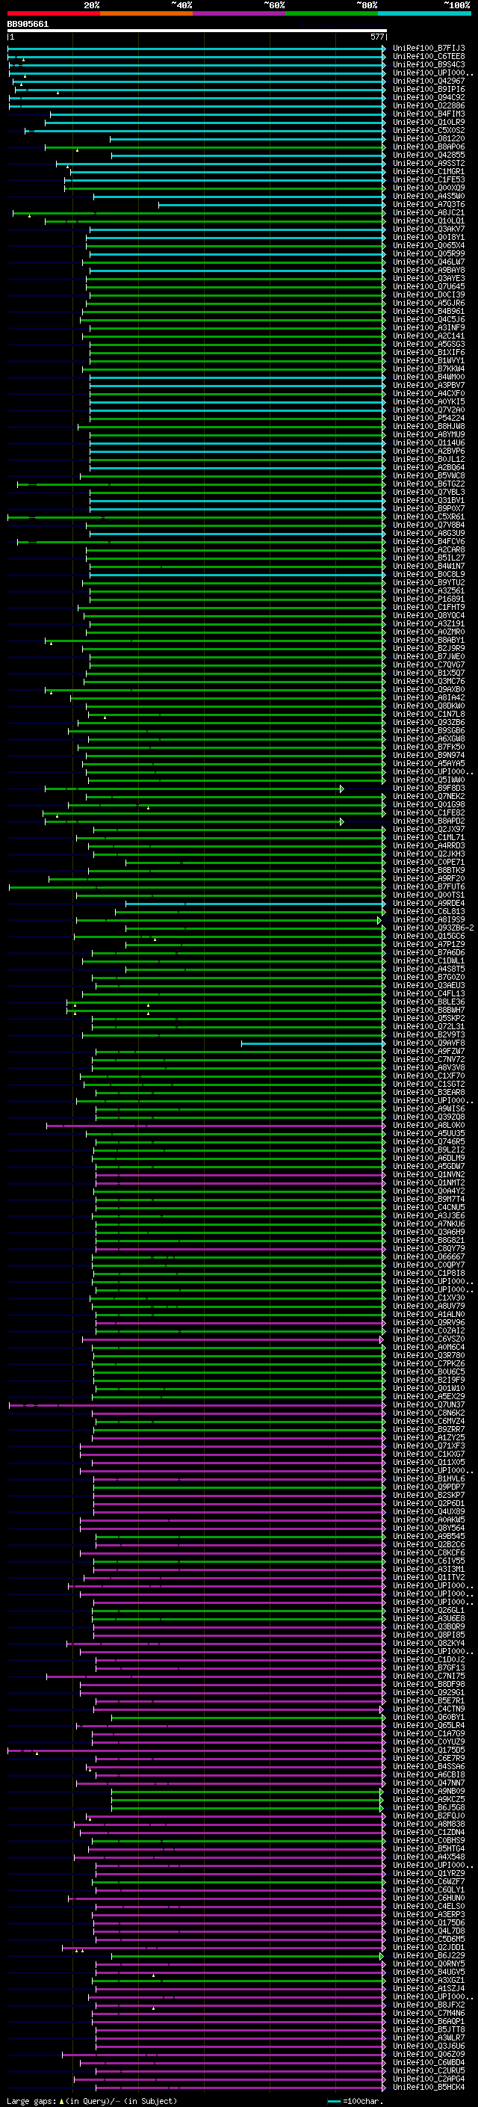The width and height of the screenshot is (478, 2107).
Task: Click the UniRef100_Q065X4 label
Action: point(429,245)
